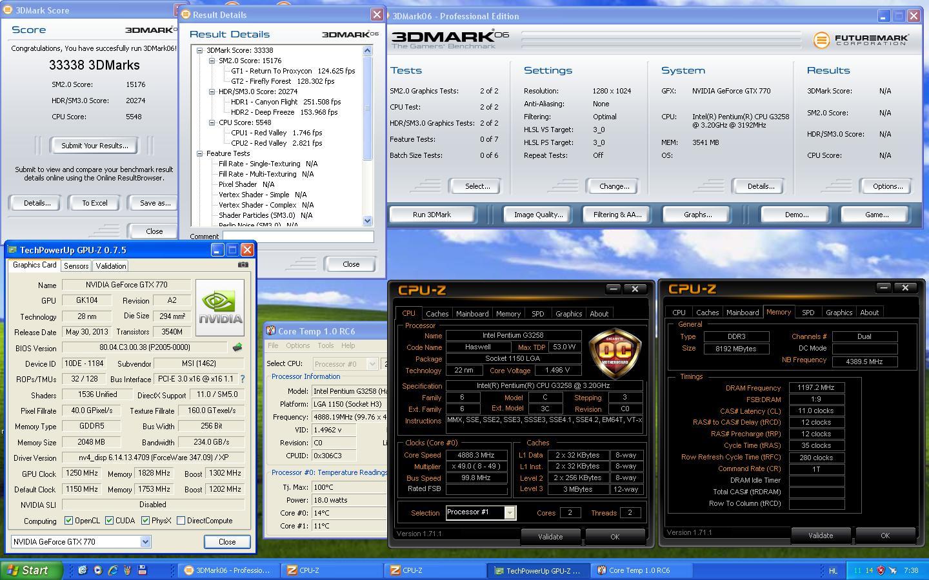Switch to 3DMark06 taskbar button
The image size is (929, 580).
click(228, 570)
